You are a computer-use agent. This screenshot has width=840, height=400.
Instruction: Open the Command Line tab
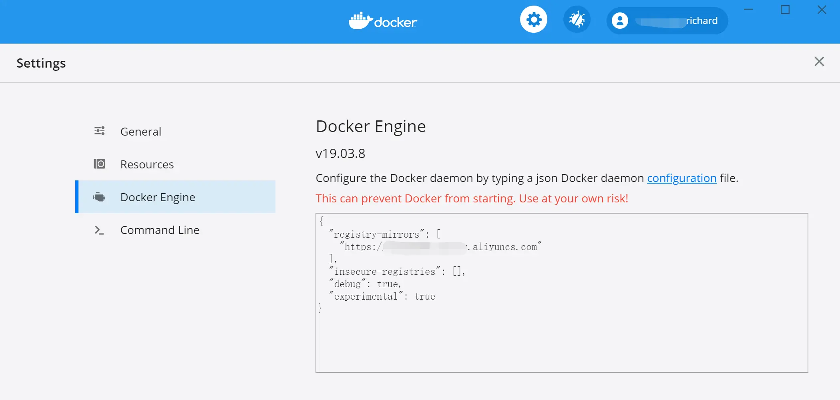click(176, 230)
